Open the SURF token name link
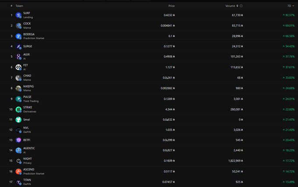 [x=27, y=13]
